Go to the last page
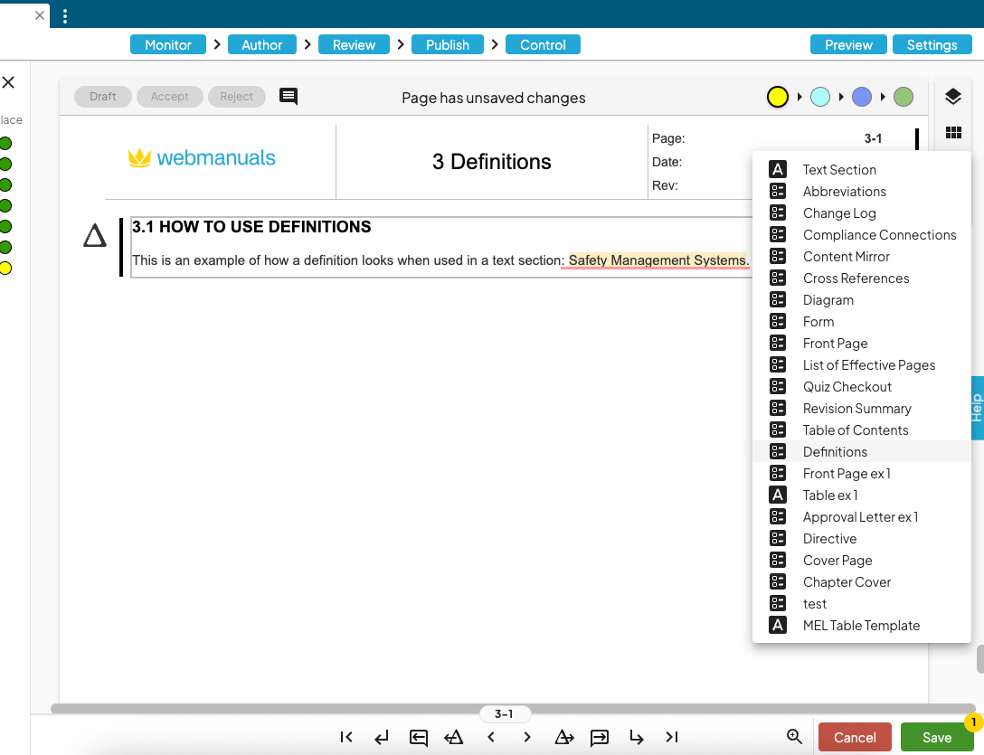Viewport: 984px width, 755px height. pyautogui.click(x=671, y=737)
